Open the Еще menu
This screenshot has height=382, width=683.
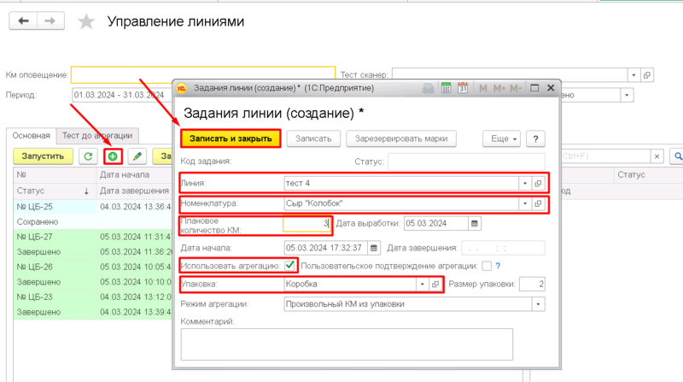coord(501,138)
